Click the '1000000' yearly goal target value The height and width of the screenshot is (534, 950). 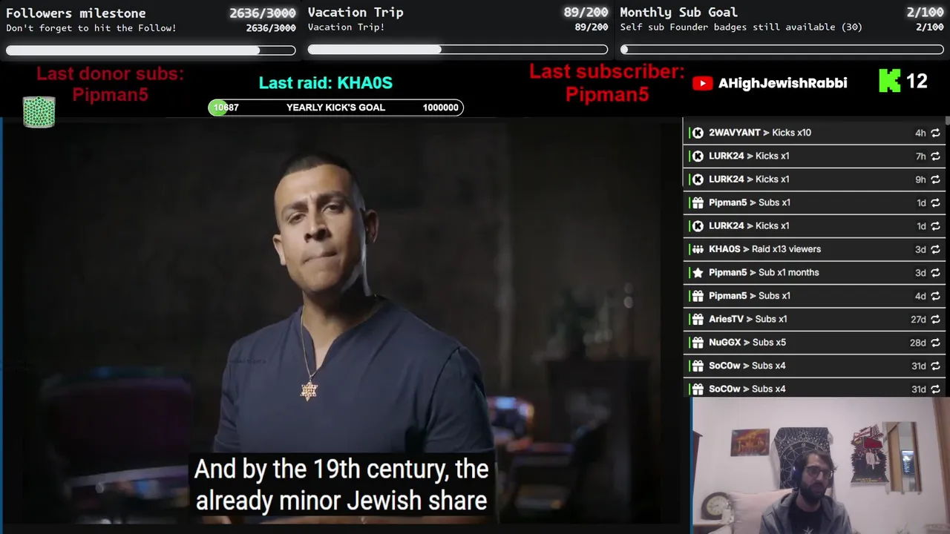tap(440, 108)
